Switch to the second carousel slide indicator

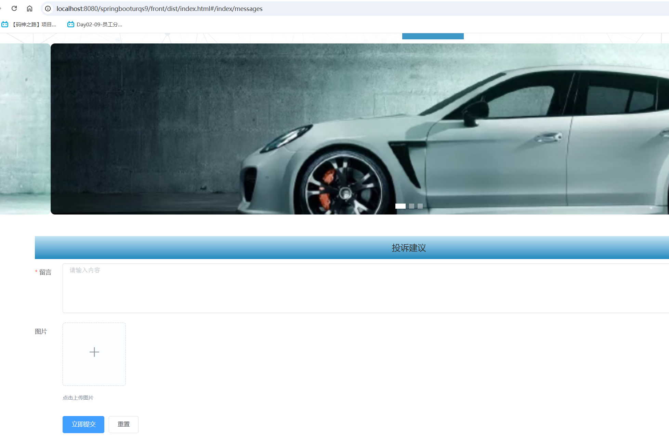point(411,206)
